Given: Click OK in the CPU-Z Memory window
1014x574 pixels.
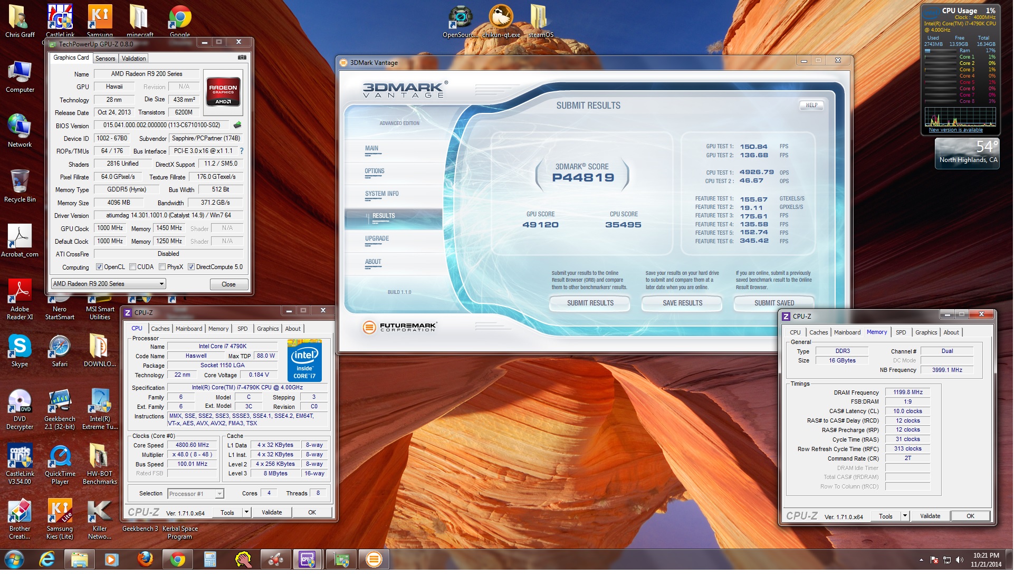Looking at the screenshot, I should pos(970,516).
